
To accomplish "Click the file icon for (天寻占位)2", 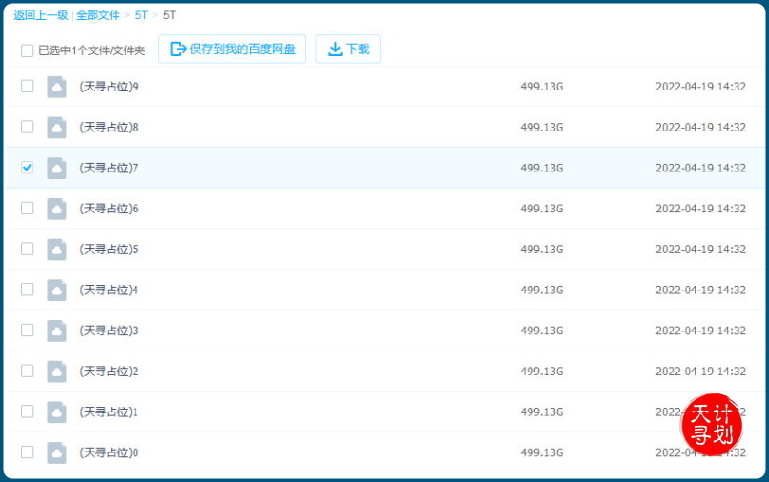I will point(56,371).
